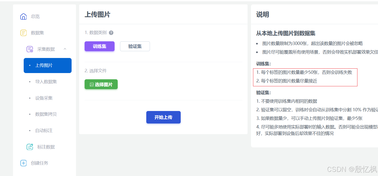Click the 如果数据量少 line about 最少5张
This screenshot has width=378, height=176.
309,118
